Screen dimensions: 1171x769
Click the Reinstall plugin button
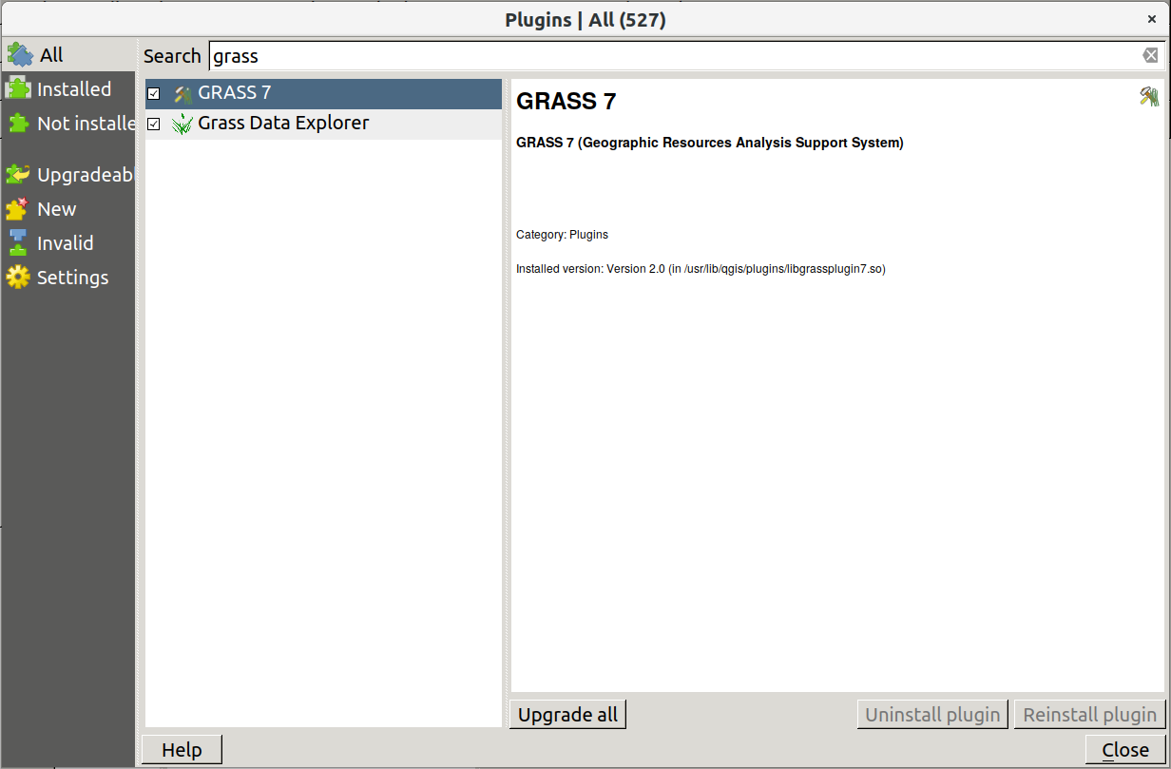point(1089,715)
